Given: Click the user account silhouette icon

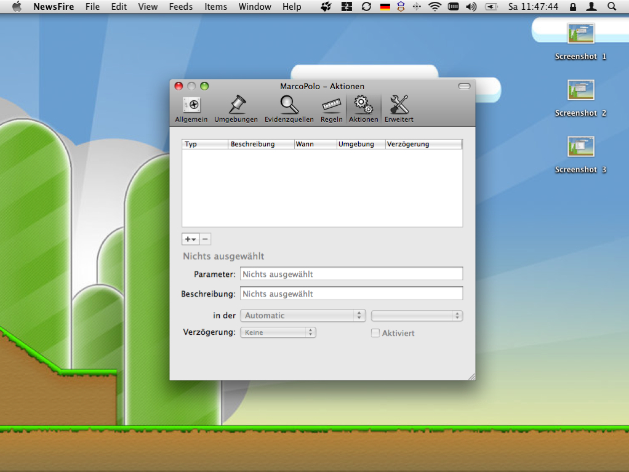Looking at the screenshot, I should tap(591, 6).
